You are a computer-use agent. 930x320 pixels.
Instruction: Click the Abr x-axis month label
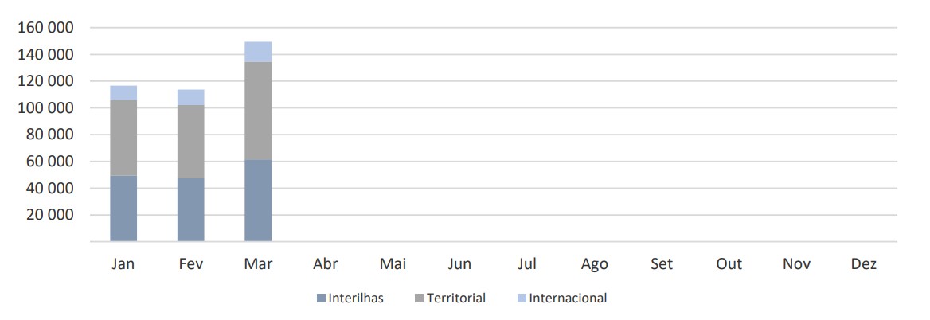point(326,264)
